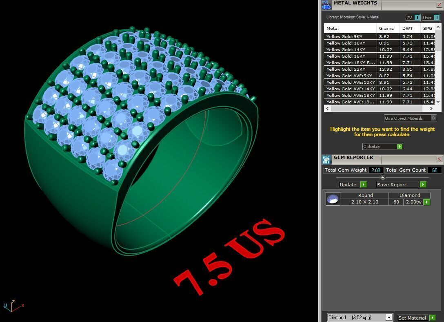Sort by the DWT column header
The image size is (444, 322).
410,28
